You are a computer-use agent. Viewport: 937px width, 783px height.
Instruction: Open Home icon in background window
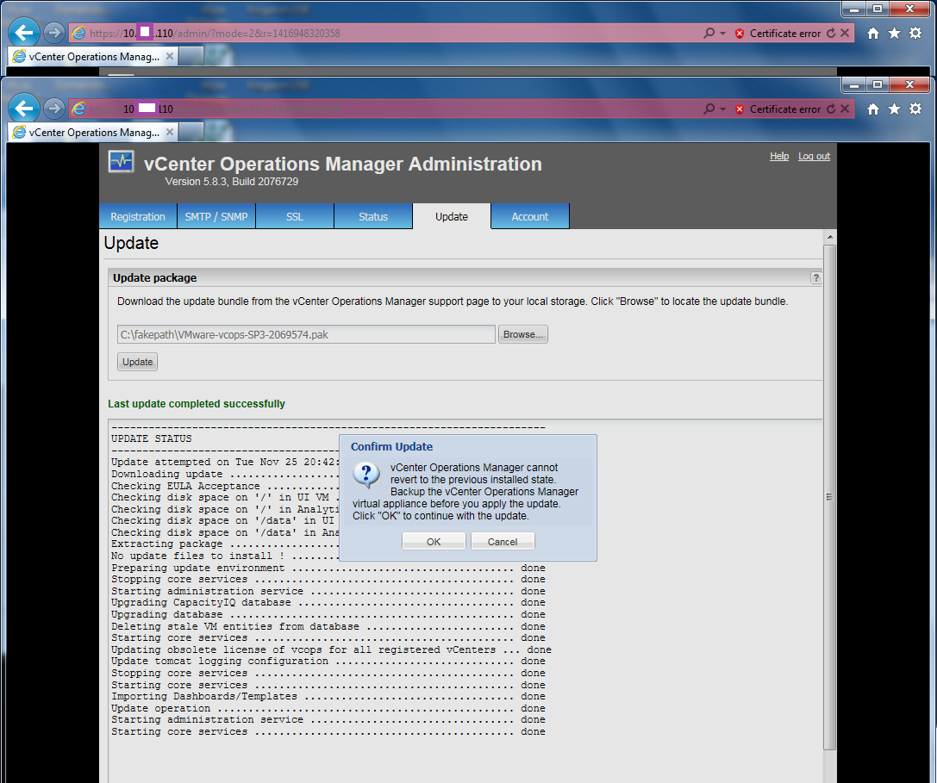click(873, 33)
